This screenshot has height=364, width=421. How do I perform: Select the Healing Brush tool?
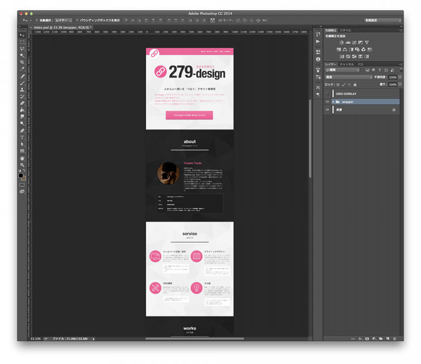point(22,76)
